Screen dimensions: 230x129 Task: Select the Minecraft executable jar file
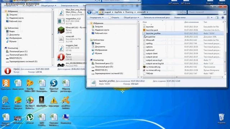150,40
